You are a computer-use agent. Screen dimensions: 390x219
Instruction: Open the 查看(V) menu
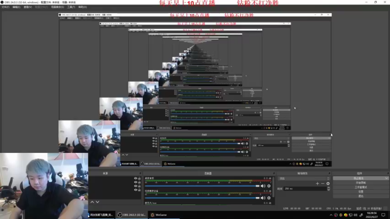28,7
